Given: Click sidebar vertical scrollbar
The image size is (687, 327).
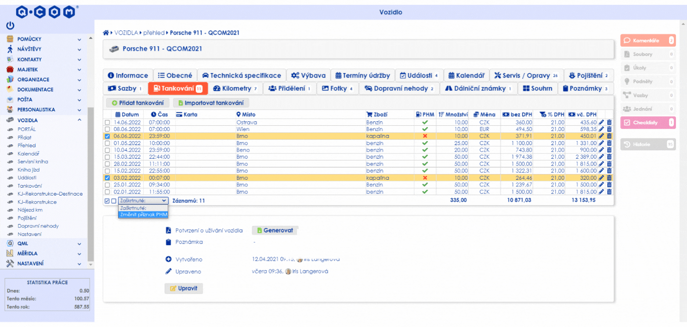Looking at the screenshot, I should click(90, 185).
